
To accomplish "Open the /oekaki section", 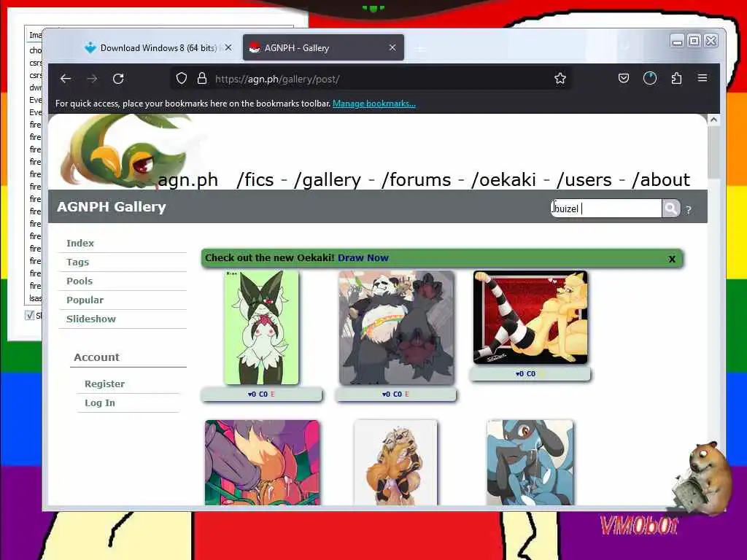I will tap(503, 180).
